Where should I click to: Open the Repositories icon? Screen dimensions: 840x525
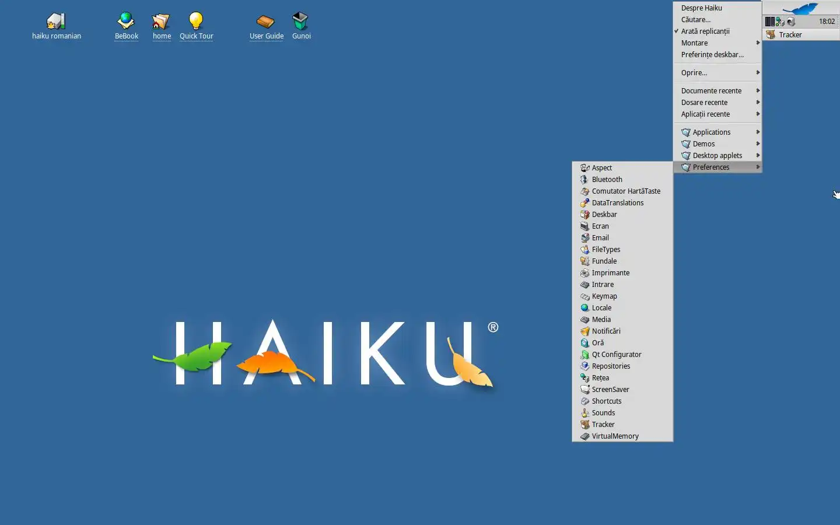click(584, 366)
